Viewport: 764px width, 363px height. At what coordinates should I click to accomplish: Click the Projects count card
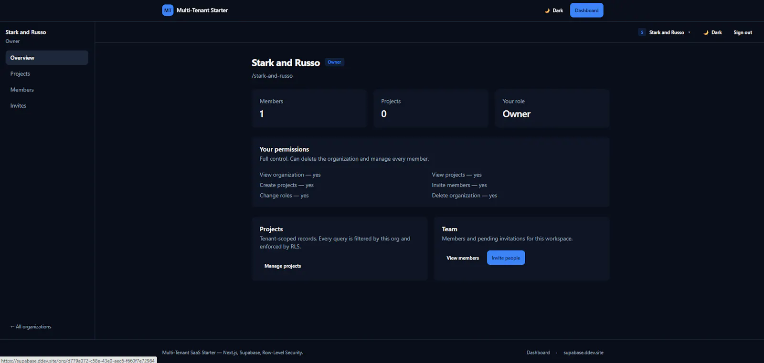pos(431,108)
